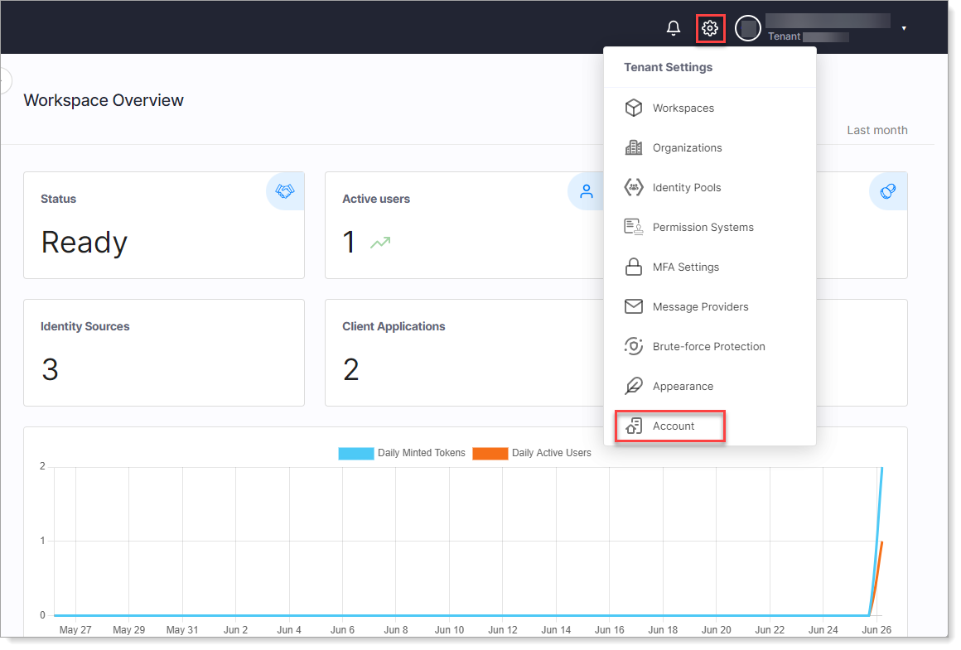Click the settings gear icon
Viewport: 961px width, 650px height.
coord(710,28)
